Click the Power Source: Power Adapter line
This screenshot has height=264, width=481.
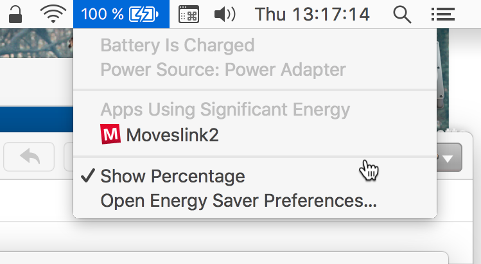click(x=223, y=69)
